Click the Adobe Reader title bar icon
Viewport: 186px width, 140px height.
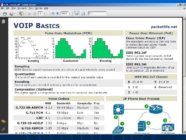pyautogui.click(x=2, y=5)
